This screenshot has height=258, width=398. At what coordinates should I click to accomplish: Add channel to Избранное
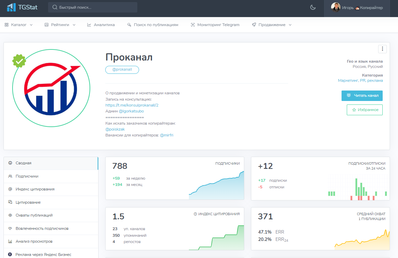365,110
